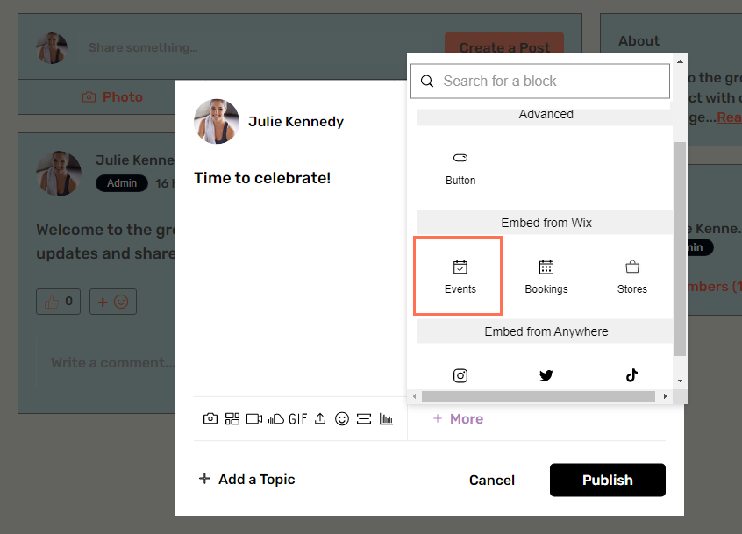742x534 pixels.
Task: Add a video to the post
Action: click(x=254, y=418)
